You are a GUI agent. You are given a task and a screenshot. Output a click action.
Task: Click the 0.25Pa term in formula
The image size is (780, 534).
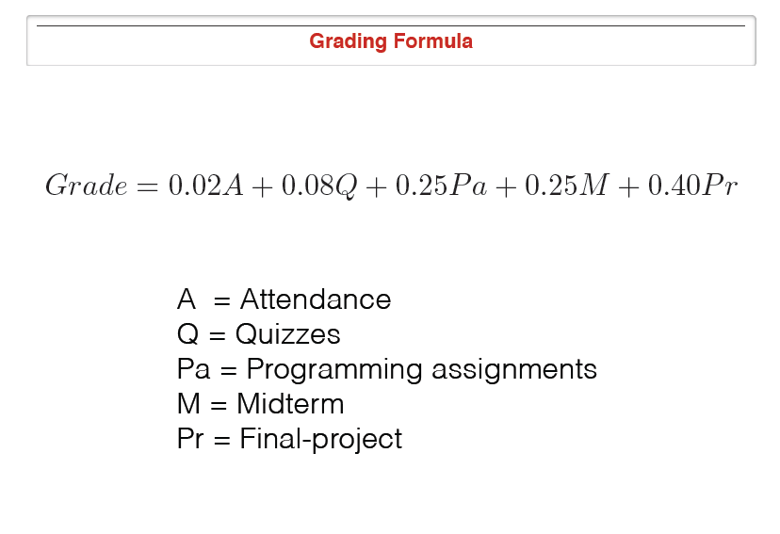(441, 185)
